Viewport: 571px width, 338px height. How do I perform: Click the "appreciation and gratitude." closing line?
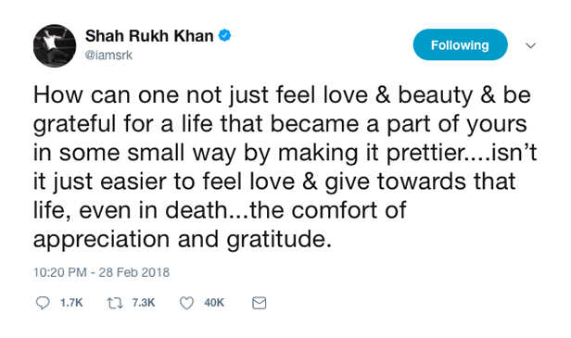tap(183, 240)
